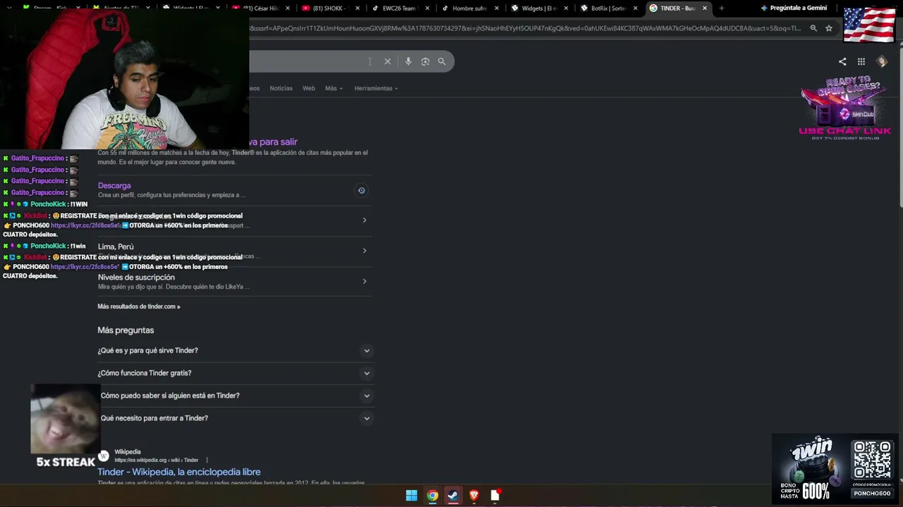Open the Herramientas dropdown
The image size is (903, 507).
(376, 89)
